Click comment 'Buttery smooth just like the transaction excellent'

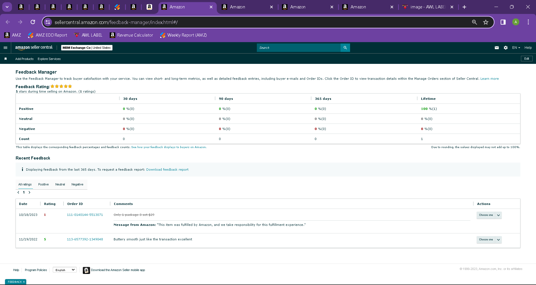coord(153,239)
